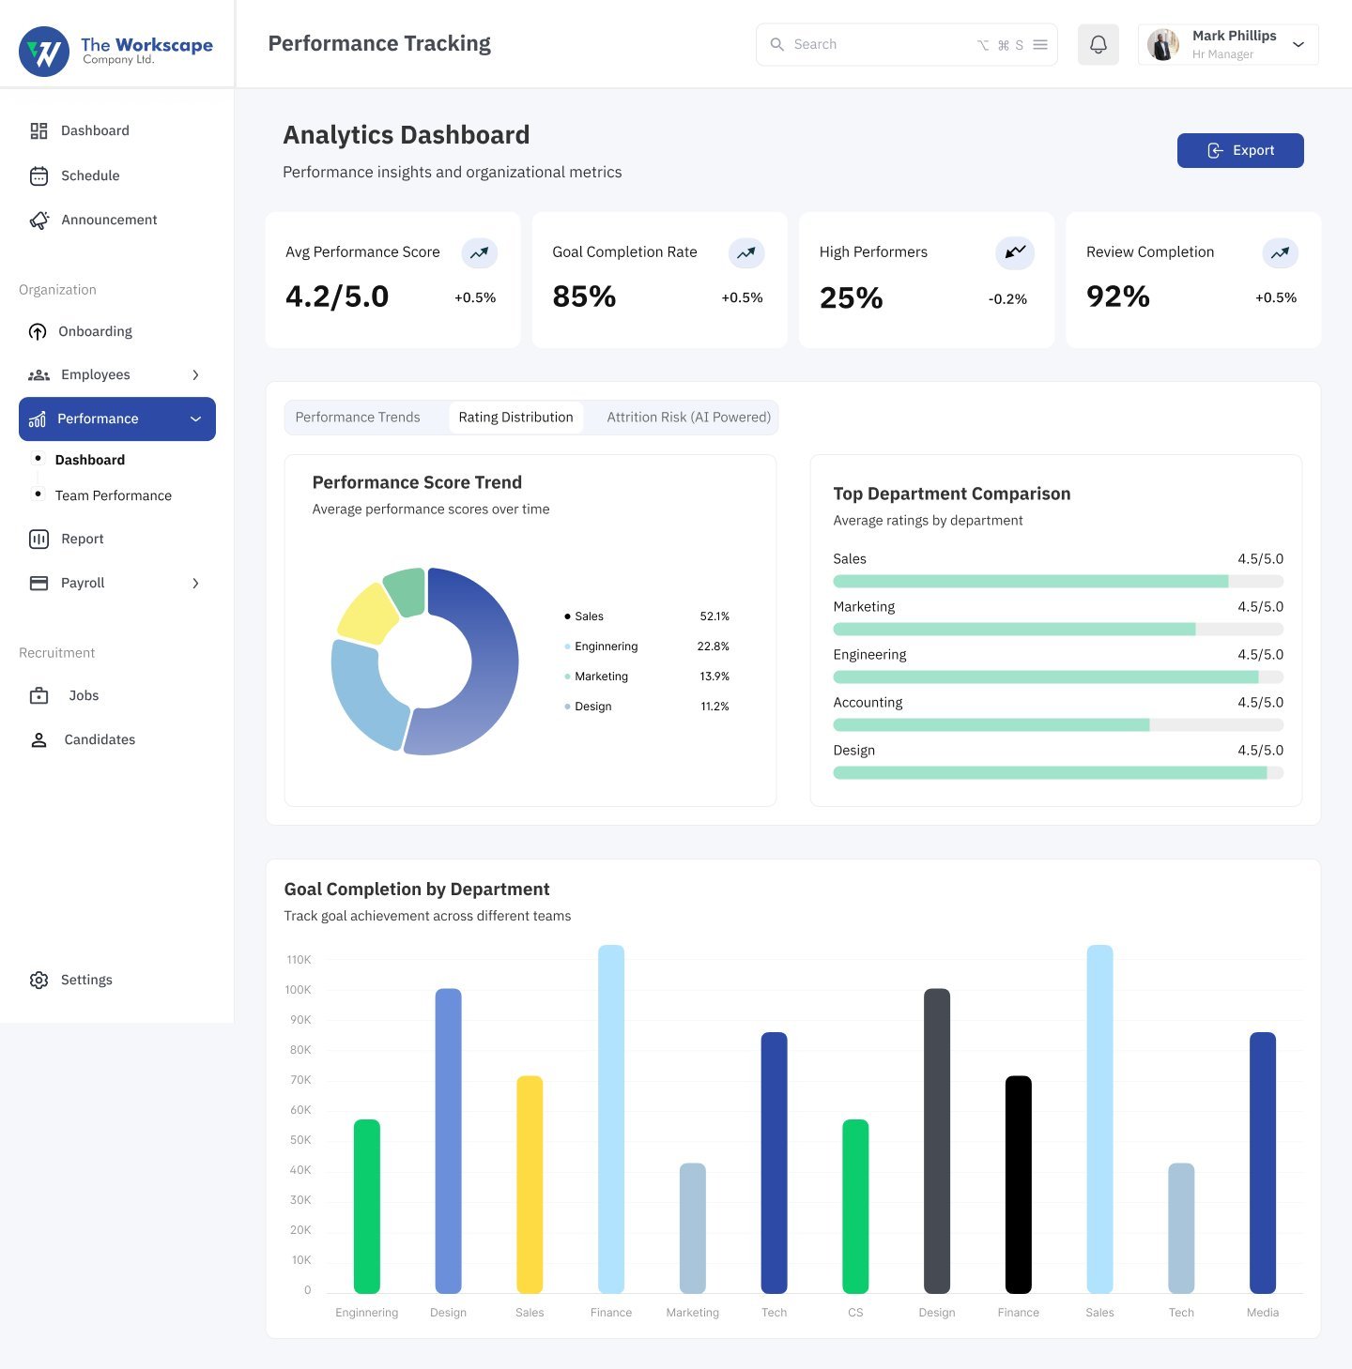
Task: Click the Search input field
Action: (906, 44)
